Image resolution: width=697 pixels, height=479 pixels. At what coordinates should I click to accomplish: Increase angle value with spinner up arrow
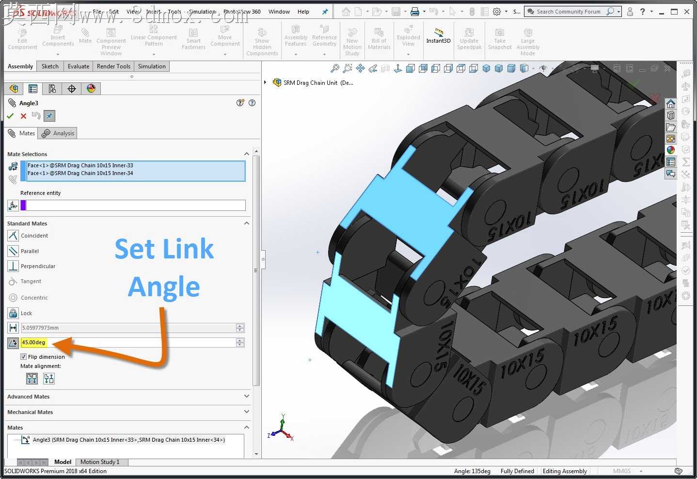coord(240,340)
